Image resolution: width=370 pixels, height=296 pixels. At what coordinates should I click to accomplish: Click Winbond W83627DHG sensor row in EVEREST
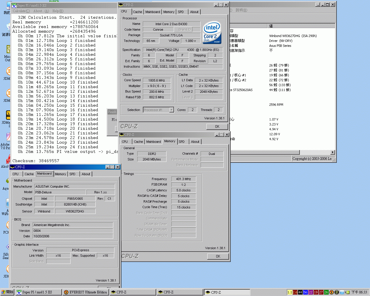293,36
